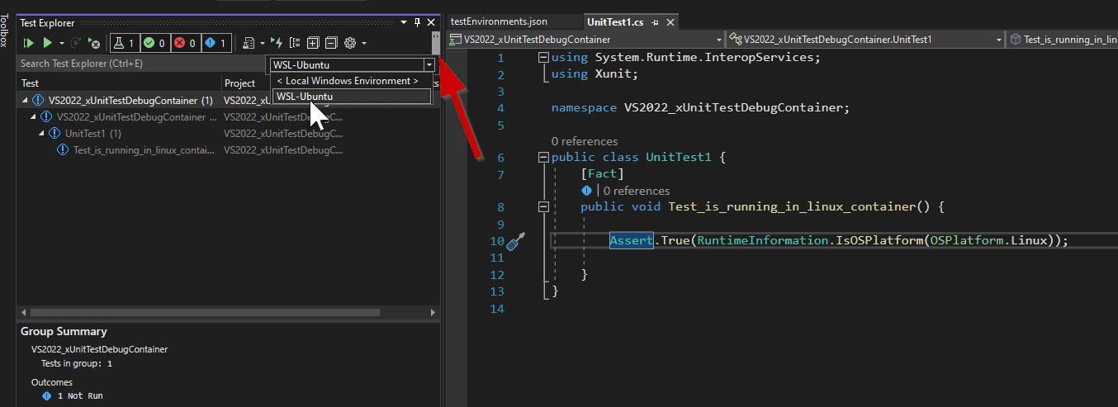Select Local Windows Environment from the dropdown list
1118x407 pixels.
(x=347, y=81)
